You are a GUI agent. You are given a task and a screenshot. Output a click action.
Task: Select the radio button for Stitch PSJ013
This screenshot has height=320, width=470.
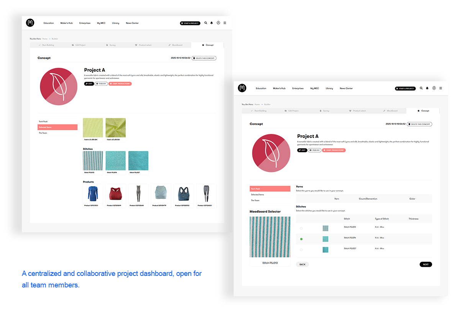pyautogui.click(x=301, y=228)
